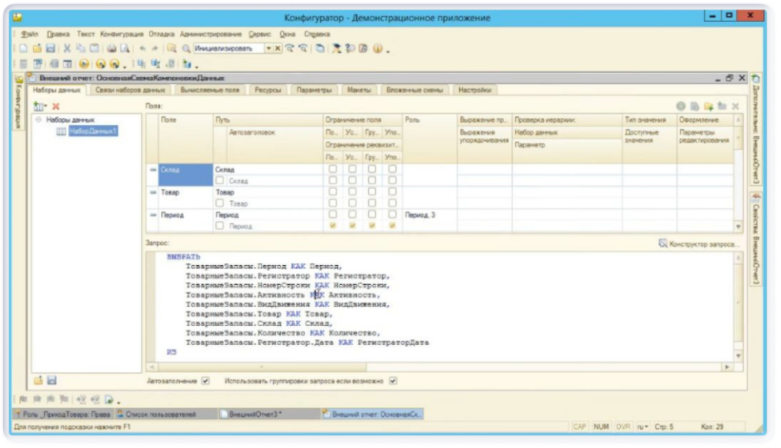Toggle the Автозаполнение checkbox
The width and height of the screenshot is (781, 448).
click(204, 380)
